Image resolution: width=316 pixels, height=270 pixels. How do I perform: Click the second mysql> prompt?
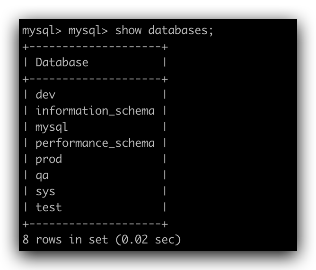pos(88,30)
